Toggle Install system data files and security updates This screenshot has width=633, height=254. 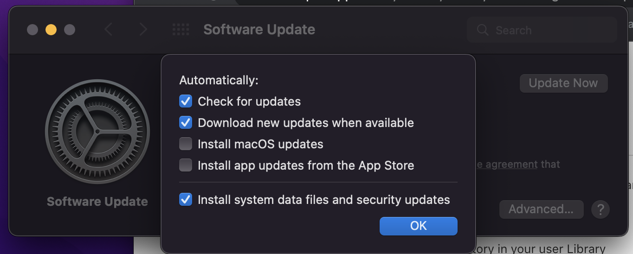click(x=186, y=200)
